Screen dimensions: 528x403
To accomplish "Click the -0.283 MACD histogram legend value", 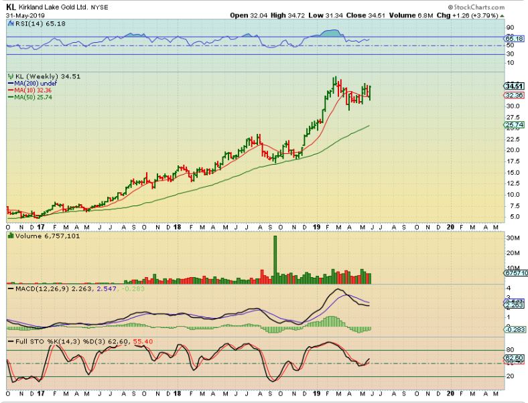I will [133, 289].
